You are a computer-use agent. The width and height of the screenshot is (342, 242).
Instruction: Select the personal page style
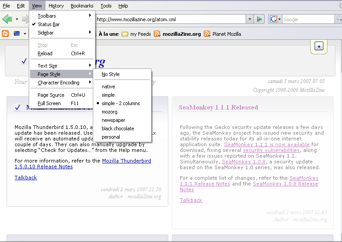[122, 137]
